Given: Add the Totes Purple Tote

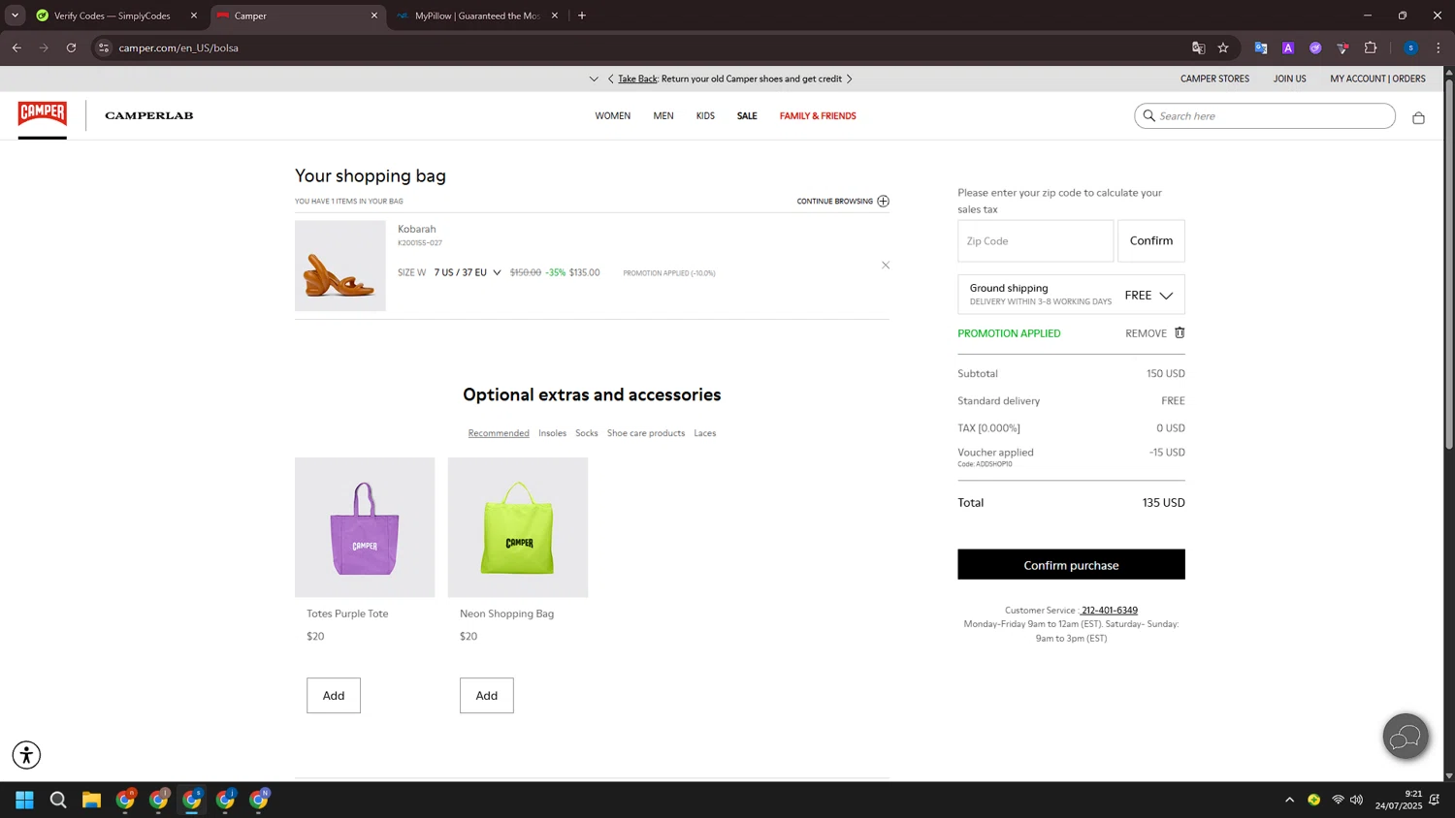Looking at the screenshot, I should [x=334, y=695].
